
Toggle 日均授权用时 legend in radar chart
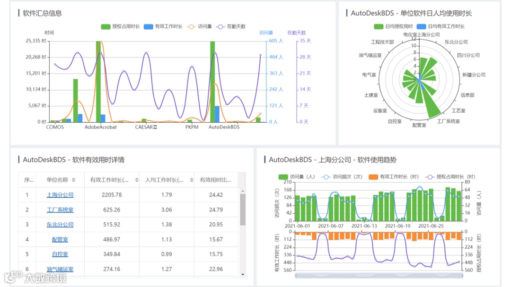[x=393, y=26]
